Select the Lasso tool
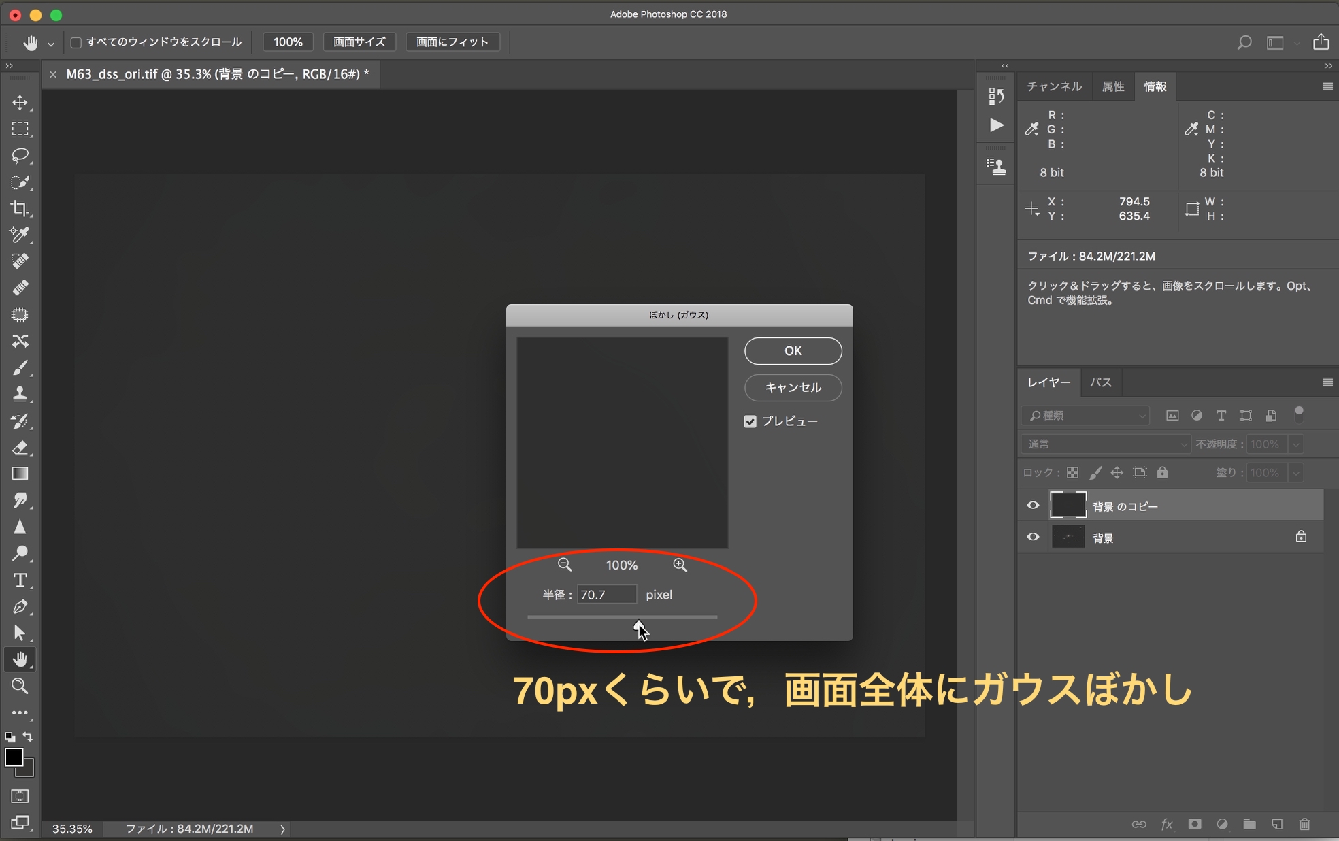Image resolution: width=1339 pixels, height=841 pixels. pyautogui.click(x=20, y=156)
